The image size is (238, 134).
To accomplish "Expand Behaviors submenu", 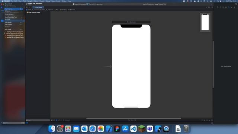I will [13, 11].
